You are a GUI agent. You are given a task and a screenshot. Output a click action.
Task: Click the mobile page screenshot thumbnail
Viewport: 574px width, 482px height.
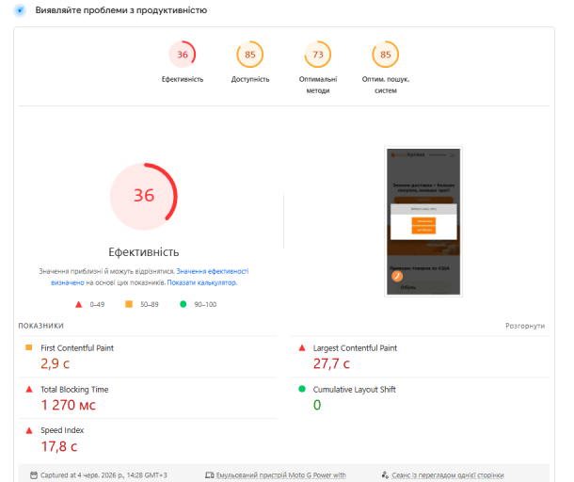[x=423, y=221]
